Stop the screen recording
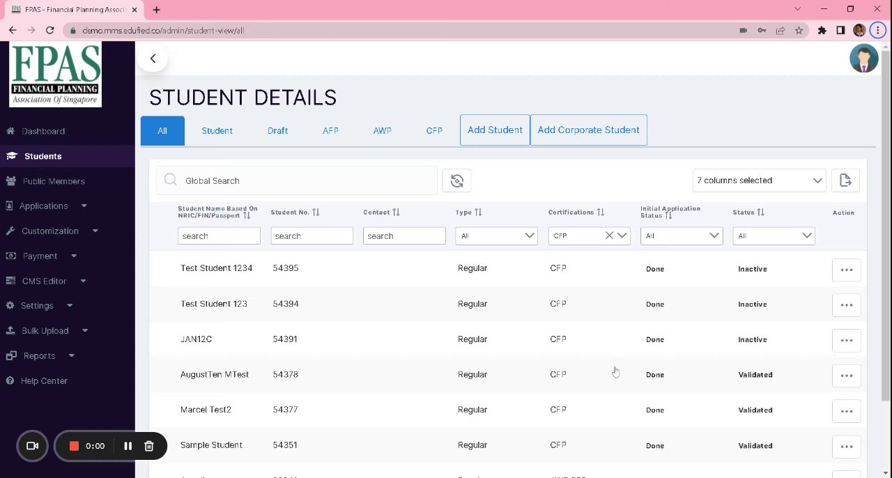892x478 pixels. pyautogui.click(x=74, y=446)
